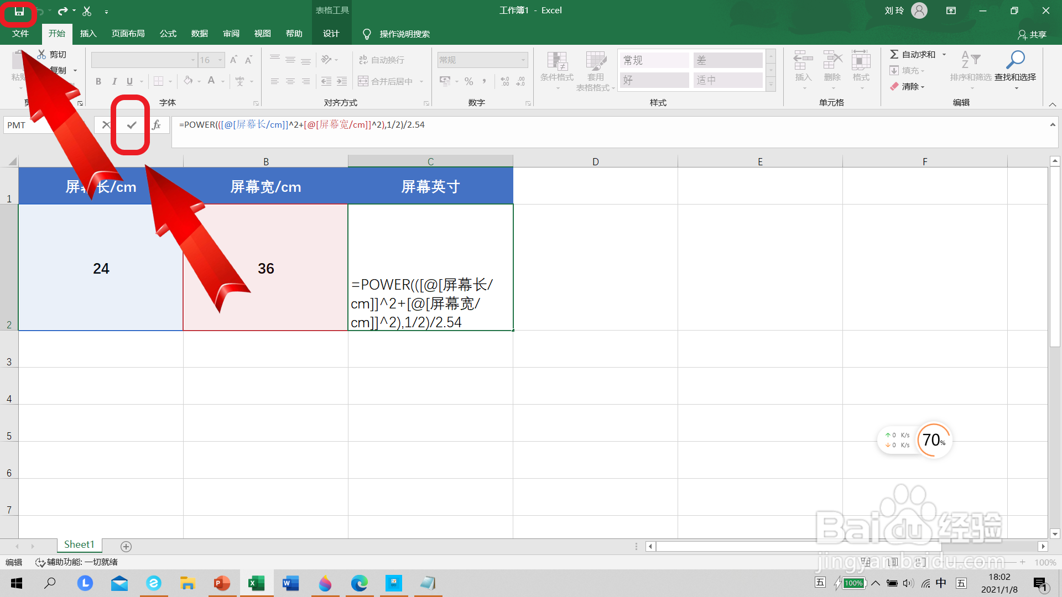Add a new sheet with the plus icon
This screenshot has height=597, width=1062.
(126, 547)
